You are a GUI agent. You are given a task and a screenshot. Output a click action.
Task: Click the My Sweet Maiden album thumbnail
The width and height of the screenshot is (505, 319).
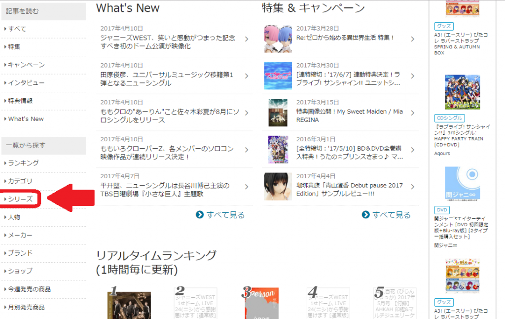click(x=278, y=113)
